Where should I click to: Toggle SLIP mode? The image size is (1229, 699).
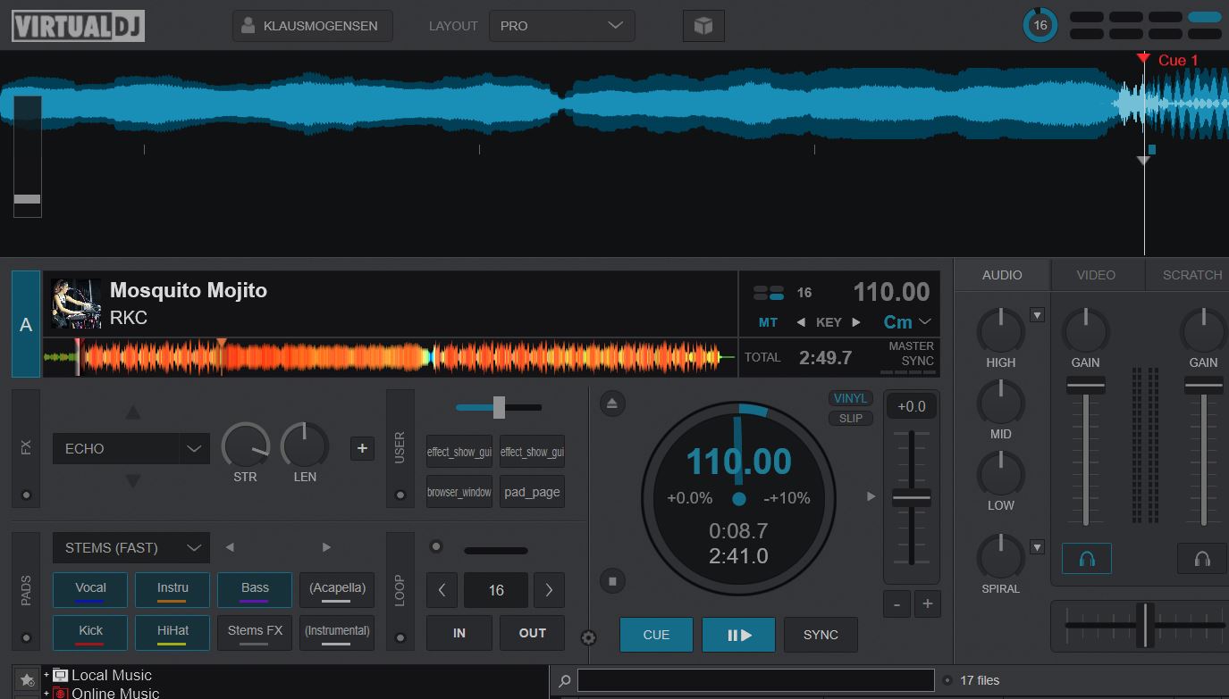click(850, 418)
